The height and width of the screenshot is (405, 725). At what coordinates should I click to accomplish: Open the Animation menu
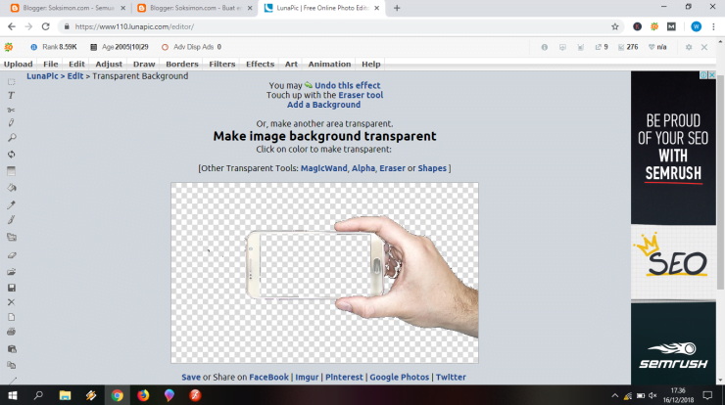coord(329,65)
